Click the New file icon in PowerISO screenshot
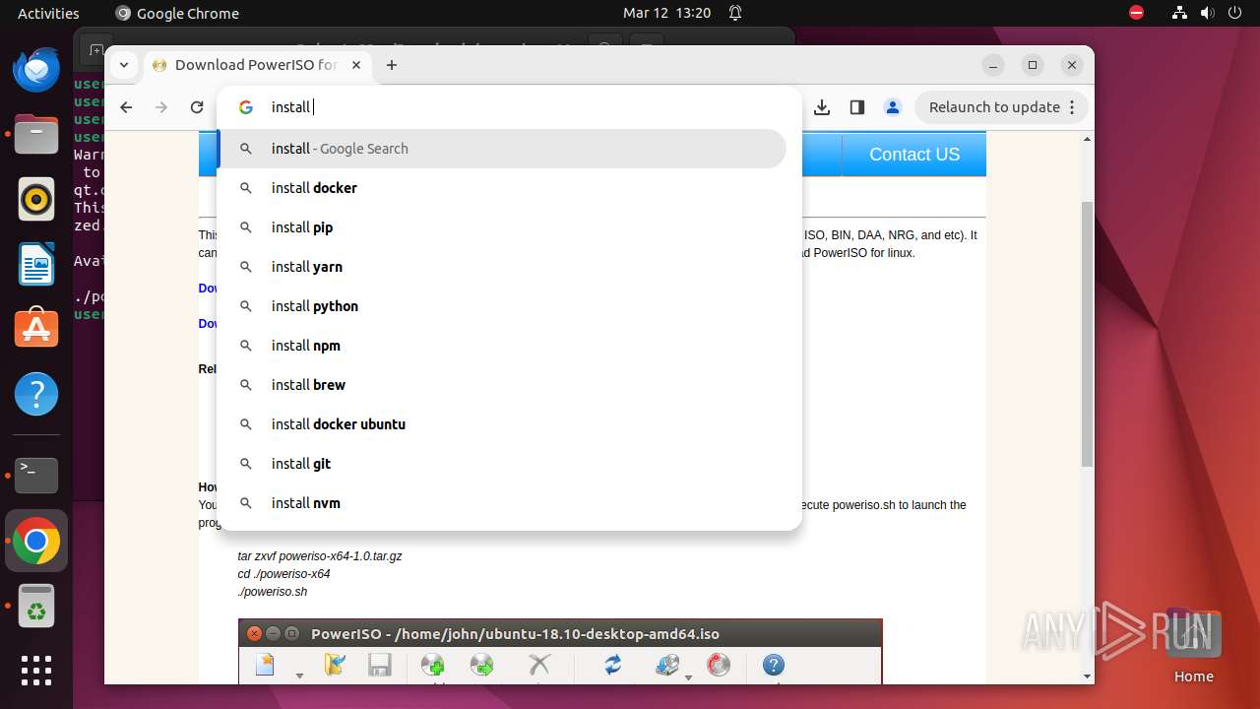This screenshot has height=709, width=1260. [x=265, y=665]
